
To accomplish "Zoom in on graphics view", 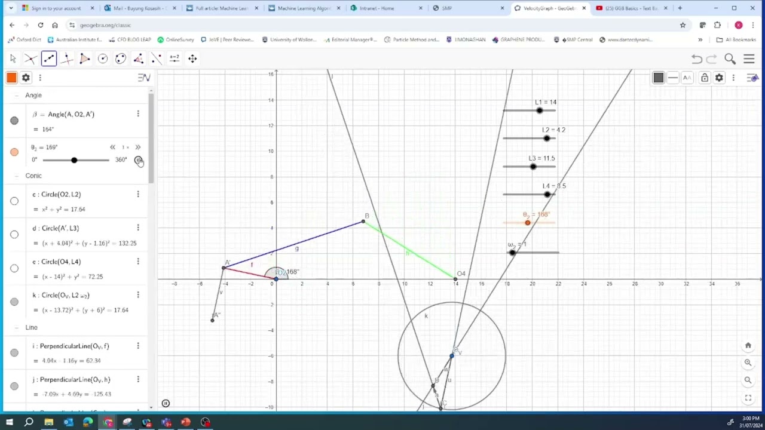I will (748, 363).
